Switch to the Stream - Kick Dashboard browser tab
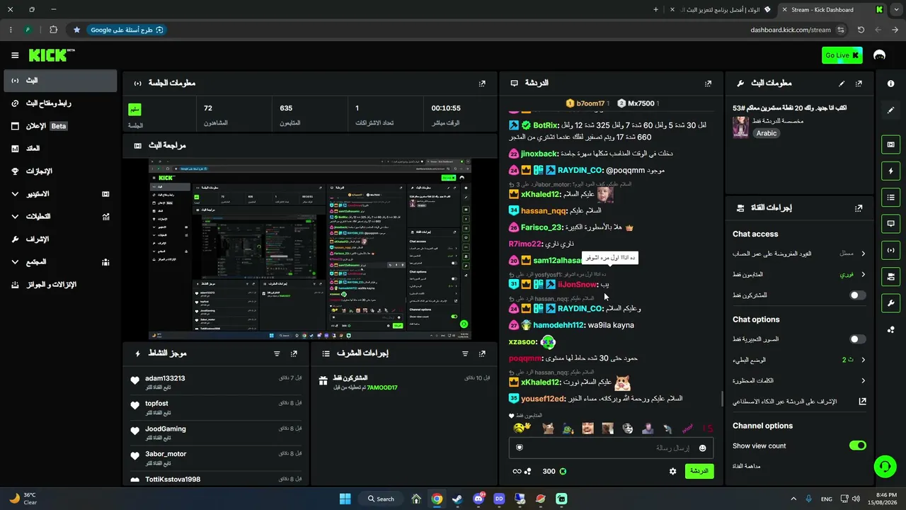 click(833, 10)
